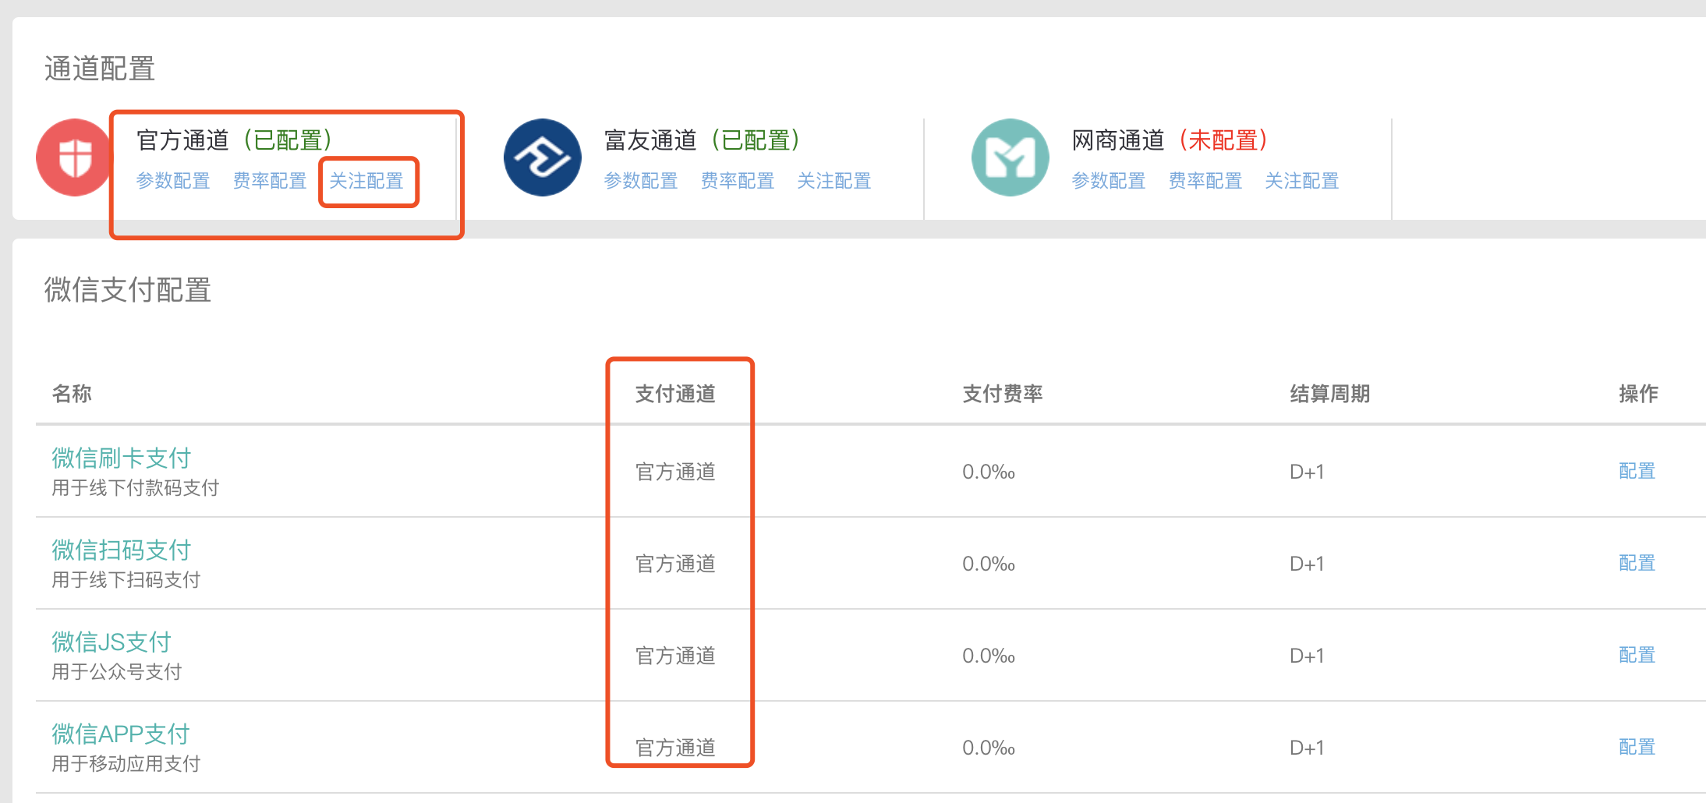The width and height of the screenshot is (1706, 803).
Task: Click D+1 settlement for 微信刷卡支付
Action: click(1307, 472)
